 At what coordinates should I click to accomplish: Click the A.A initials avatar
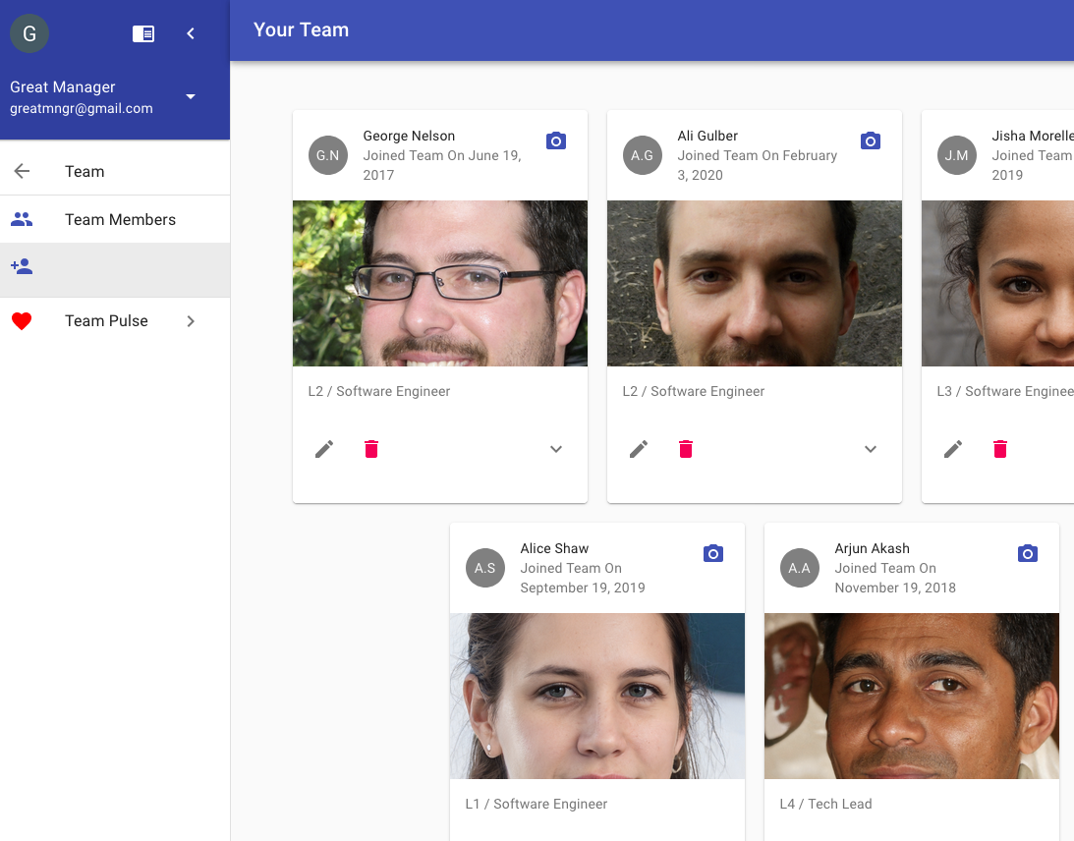[x=799, y=568]
